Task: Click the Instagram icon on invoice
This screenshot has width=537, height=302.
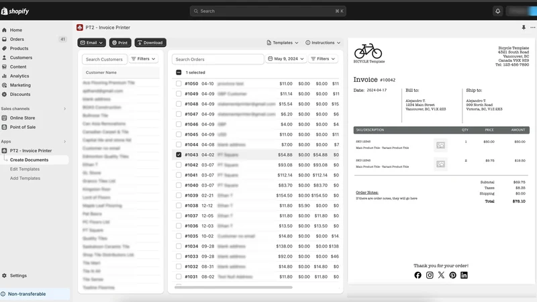Action: (430, 275)
